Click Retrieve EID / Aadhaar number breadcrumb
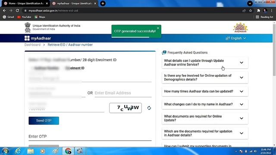The image size is (276, 155). point(70,45)
